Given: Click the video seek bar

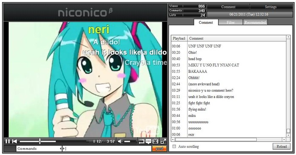Looking at the screenshot, I should pyautogui.click(x=53, y=141).
